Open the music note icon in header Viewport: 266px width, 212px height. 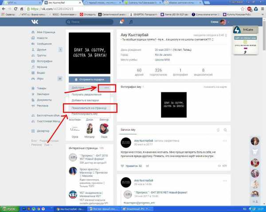point(131,22)
